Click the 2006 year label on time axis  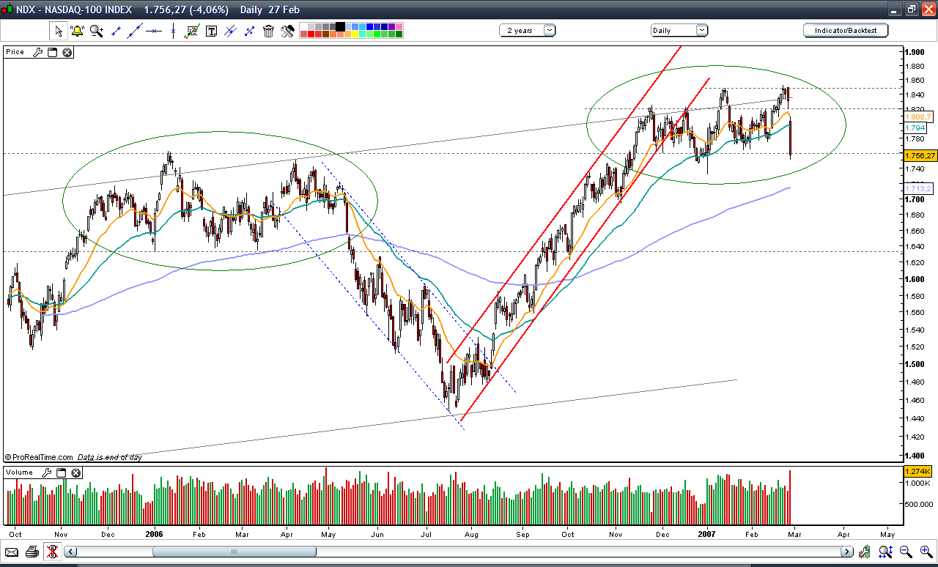point(154,535)
